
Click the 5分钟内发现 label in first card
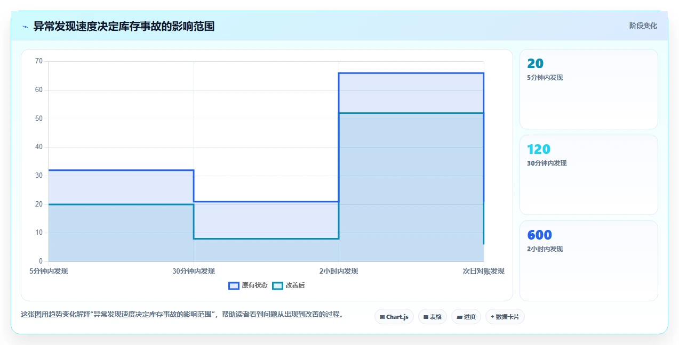545,78
